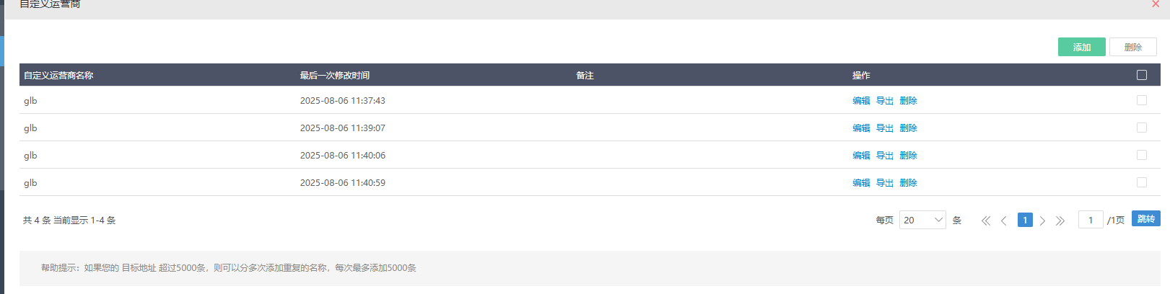Go to the first page with double-left arrow
The image size is (1170, 294).
[x=986, y=220]
